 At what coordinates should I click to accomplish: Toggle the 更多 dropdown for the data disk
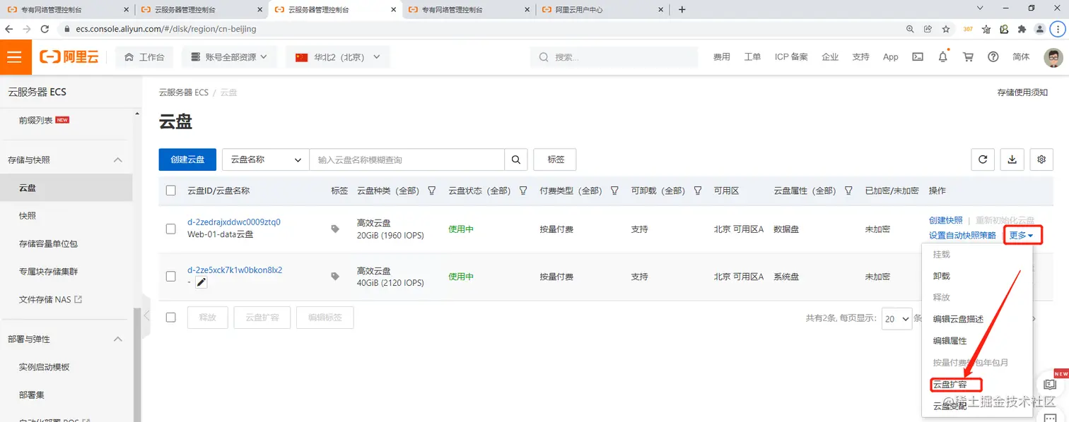[x=1022, y=235]
